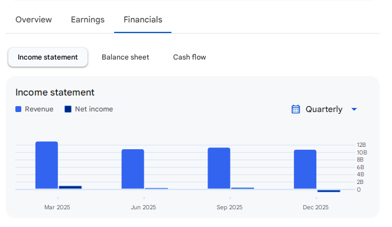392x227 pixels.
Task: Click the Income statement chart heading
Action: [x=55, y=93]
